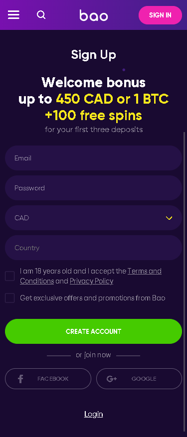The height and width of the screenshot is (437, 187).
Task: Select the Country field
Action: [94, 248]
